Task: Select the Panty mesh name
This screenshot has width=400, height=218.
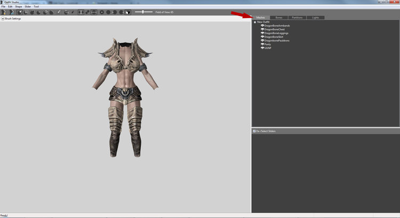Action: pos(268,44)
